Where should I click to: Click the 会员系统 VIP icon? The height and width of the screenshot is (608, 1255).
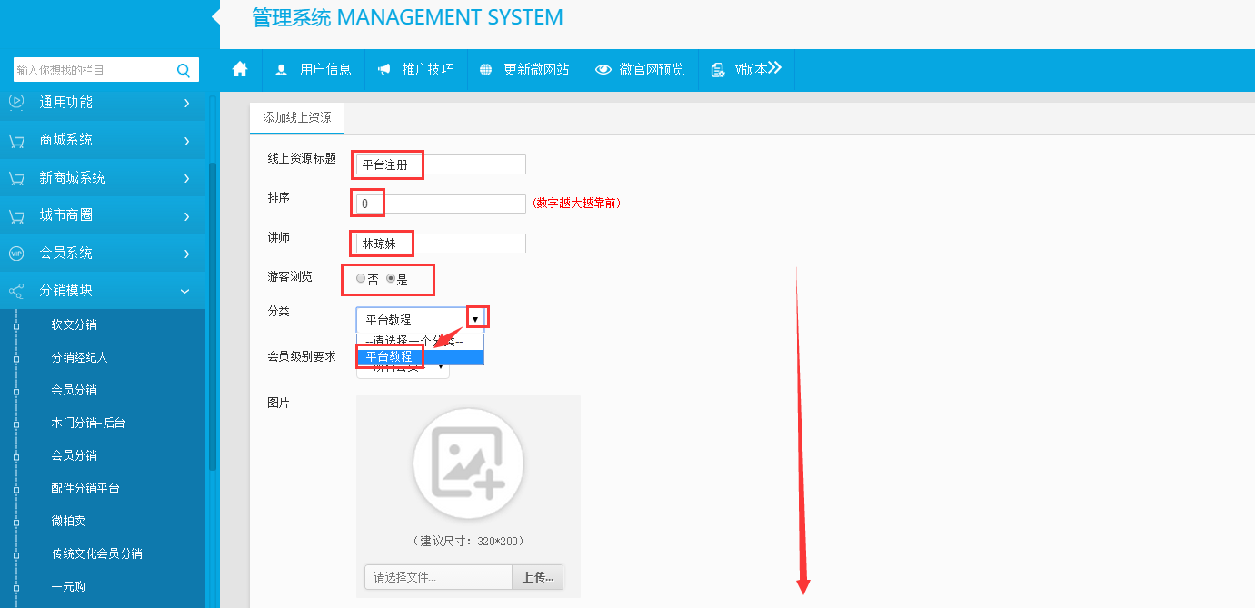[16, 254]
